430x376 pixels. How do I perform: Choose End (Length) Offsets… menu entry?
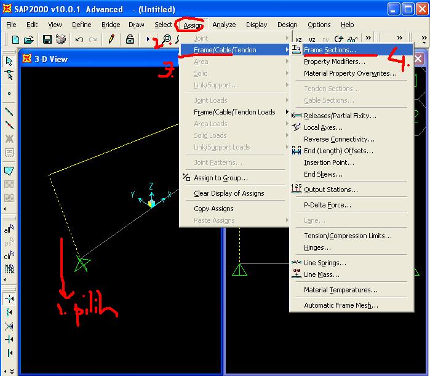(352, 151)
